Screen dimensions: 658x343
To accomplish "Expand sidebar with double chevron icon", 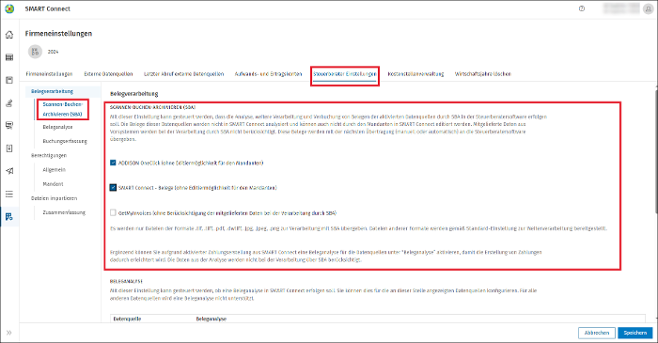I will pos(9,333).
